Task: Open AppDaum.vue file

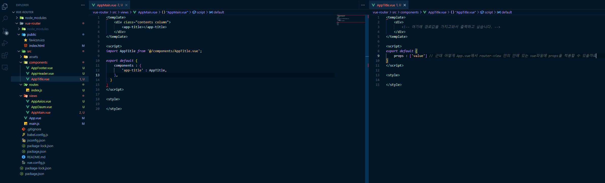Action: pyautogui.click(x=50, y=107)
